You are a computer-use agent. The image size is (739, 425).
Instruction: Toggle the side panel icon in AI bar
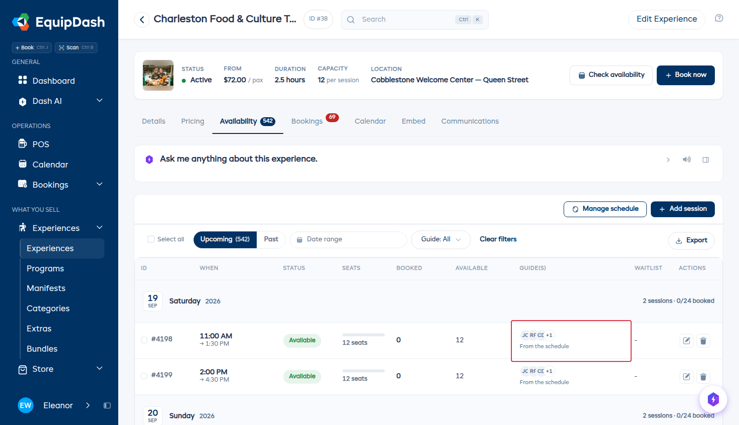tap(705, 160)
